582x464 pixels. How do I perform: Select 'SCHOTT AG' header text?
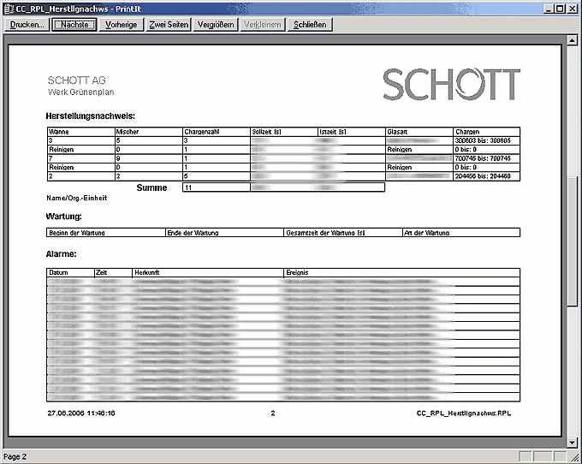click(77, 80)
